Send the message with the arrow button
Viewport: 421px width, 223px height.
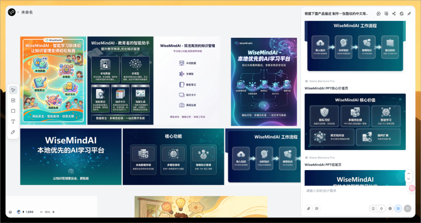click(408, 208)
